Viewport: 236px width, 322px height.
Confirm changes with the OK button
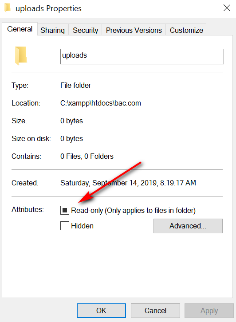101,310
